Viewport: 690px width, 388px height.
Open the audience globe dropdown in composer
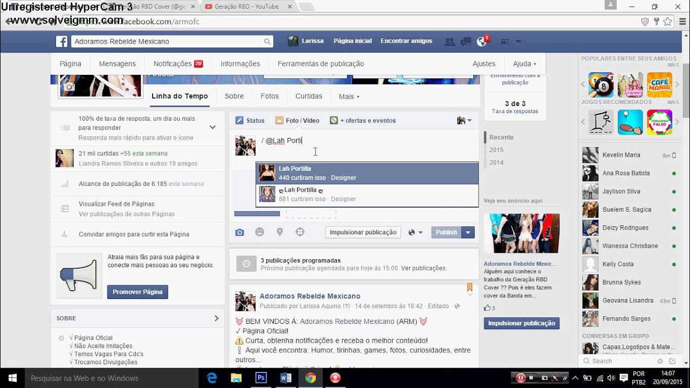(x=416, y=232)
